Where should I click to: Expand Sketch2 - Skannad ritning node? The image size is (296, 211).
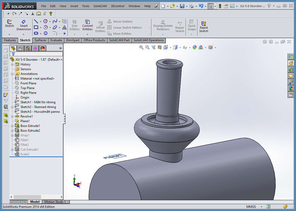[12, 107]
